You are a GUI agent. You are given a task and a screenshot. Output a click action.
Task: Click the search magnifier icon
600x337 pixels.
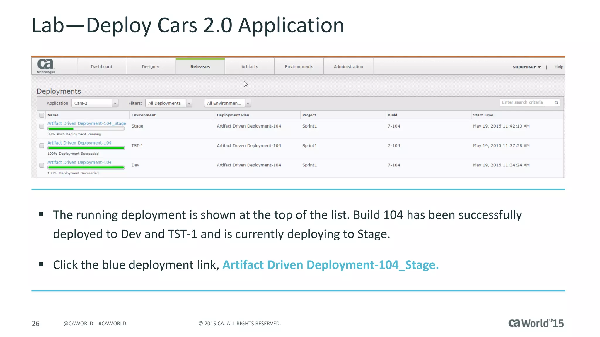pos(556,102)
